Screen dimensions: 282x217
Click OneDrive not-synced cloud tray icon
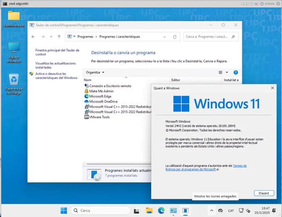coord(221,211)
